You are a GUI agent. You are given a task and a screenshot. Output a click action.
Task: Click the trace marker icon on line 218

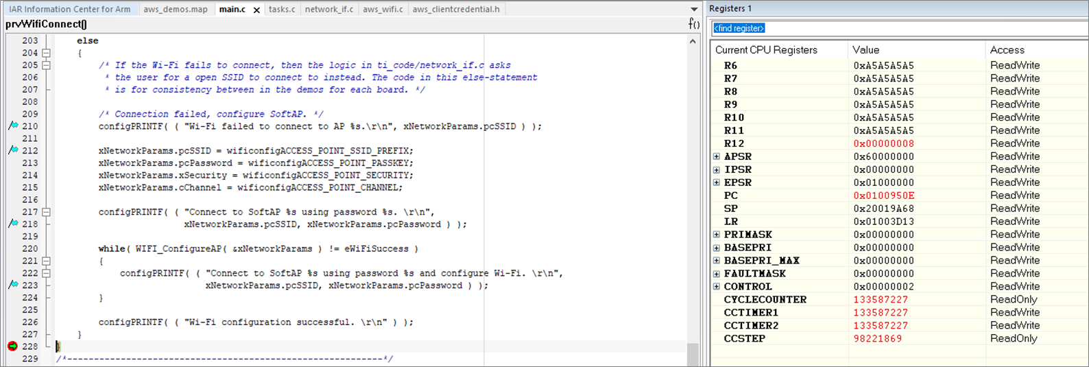[13, 224]
